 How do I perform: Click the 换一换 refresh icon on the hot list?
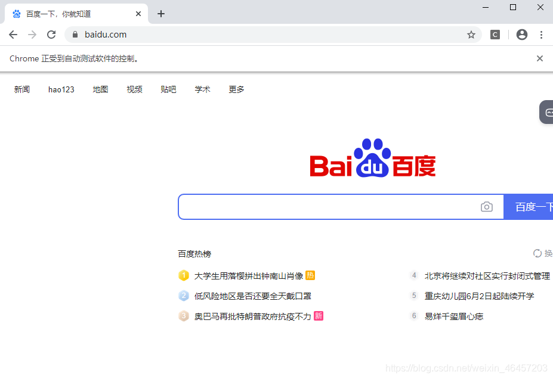tap(538, 253)
